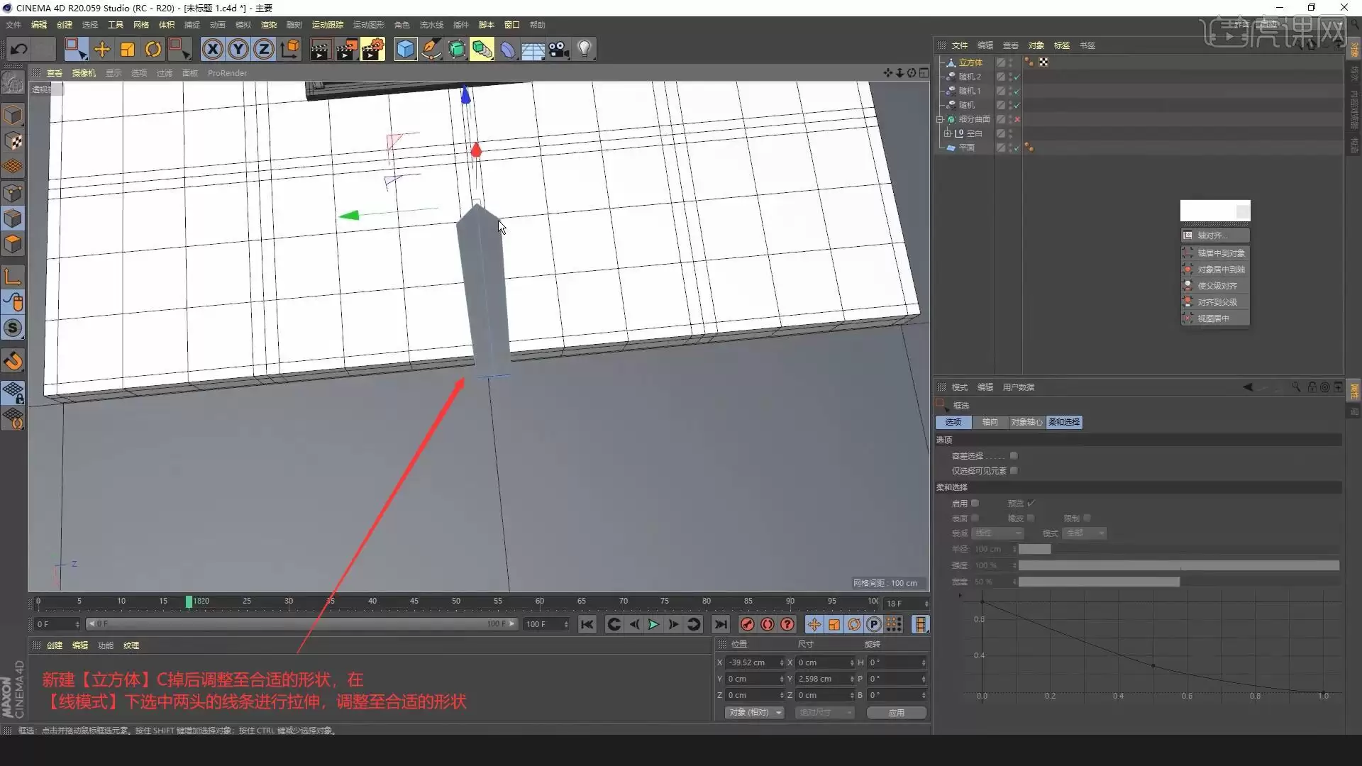1362x766 pixels.
Task: Click the Undo arrow icon
Action: [19, 49]
